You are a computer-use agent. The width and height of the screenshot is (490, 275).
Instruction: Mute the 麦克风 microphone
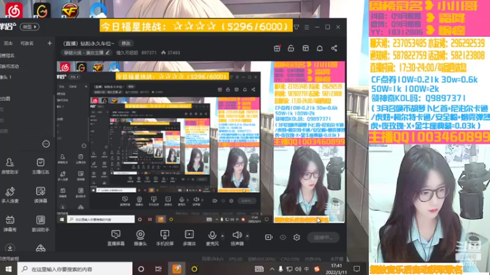coord(212,238)
